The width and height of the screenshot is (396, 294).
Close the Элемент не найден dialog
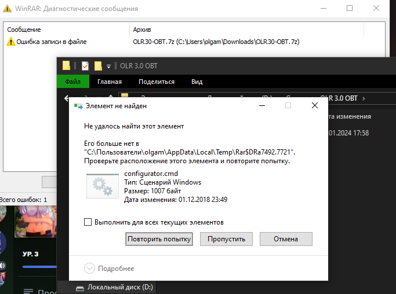[315, 105]
